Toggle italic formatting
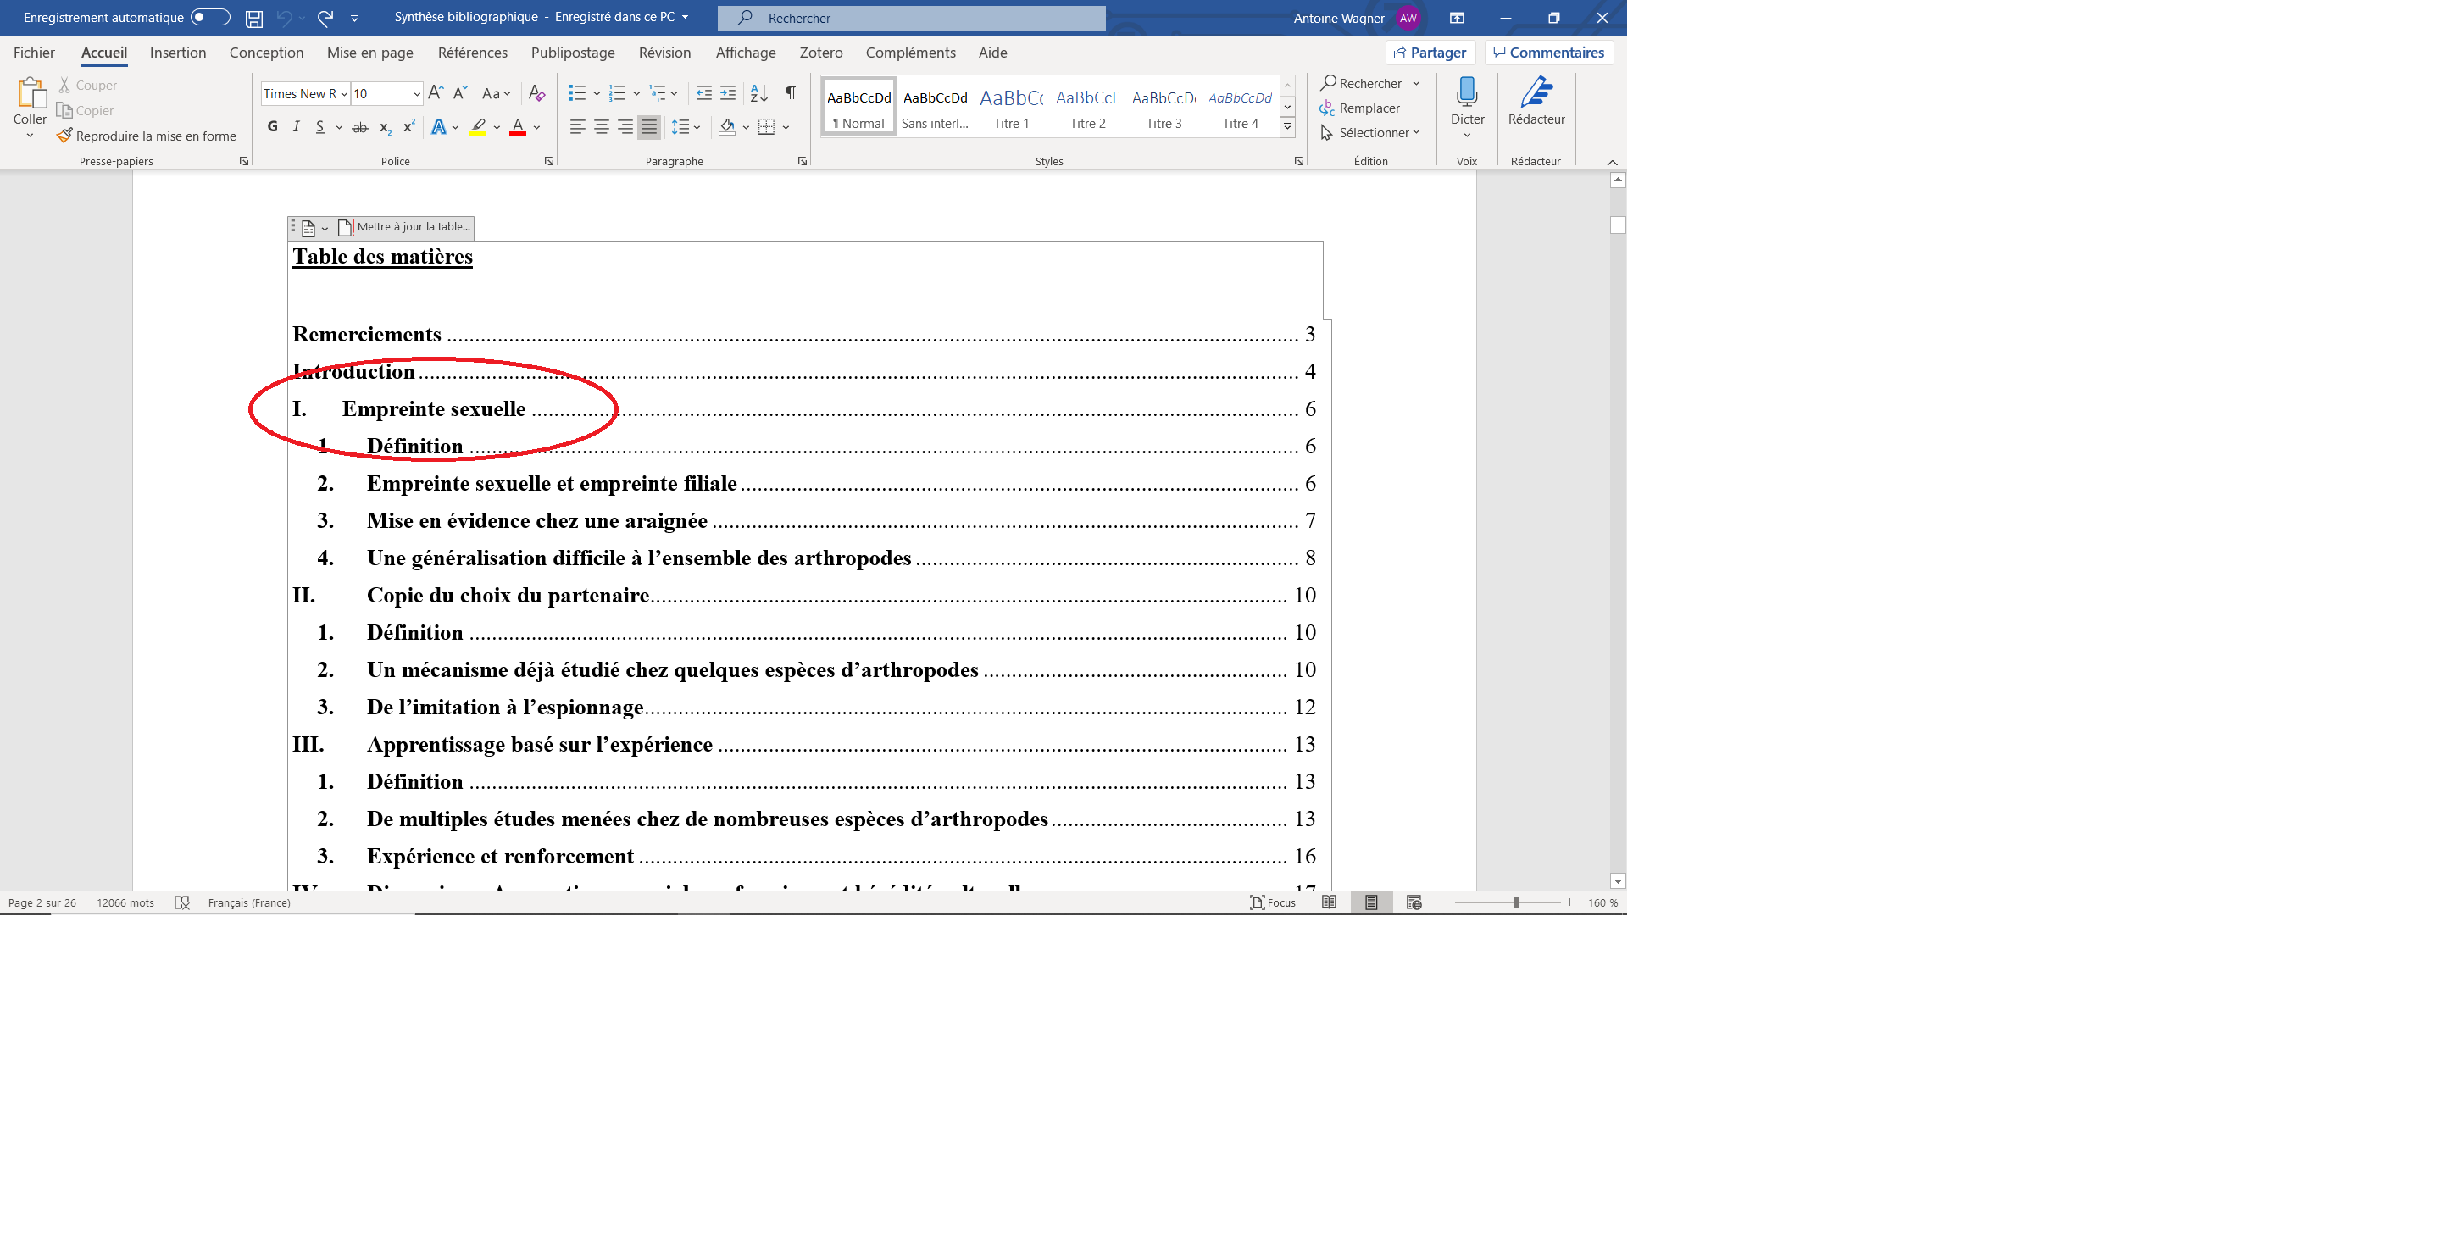Screen dimensions: 2444x1249 click(297, 127)
